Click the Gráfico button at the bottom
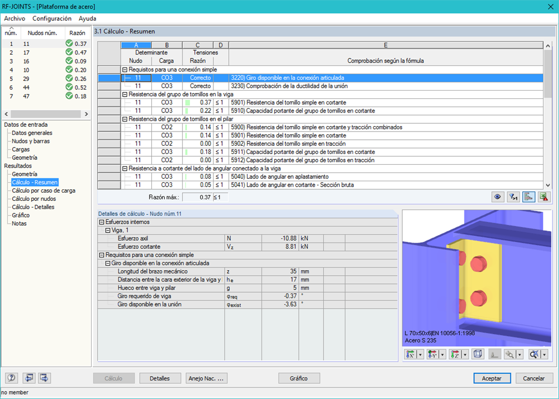The height and width of the screenshot is (399, 559). [x=299, y=378]
